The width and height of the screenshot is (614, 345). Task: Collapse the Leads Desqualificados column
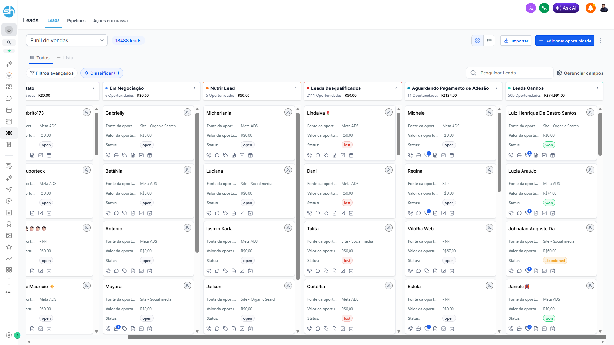[x=396, y=88]
